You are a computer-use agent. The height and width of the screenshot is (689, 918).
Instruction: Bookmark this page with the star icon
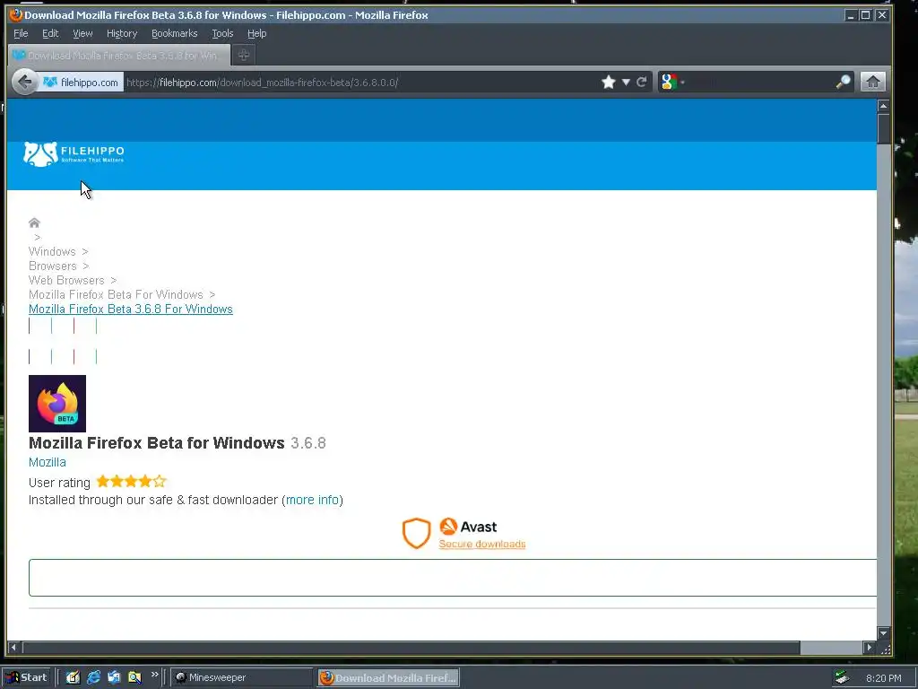point(609,82)
